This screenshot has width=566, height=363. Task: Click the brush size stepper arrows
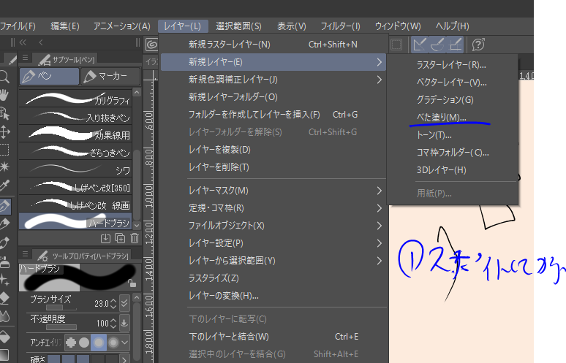coord(113,304)
